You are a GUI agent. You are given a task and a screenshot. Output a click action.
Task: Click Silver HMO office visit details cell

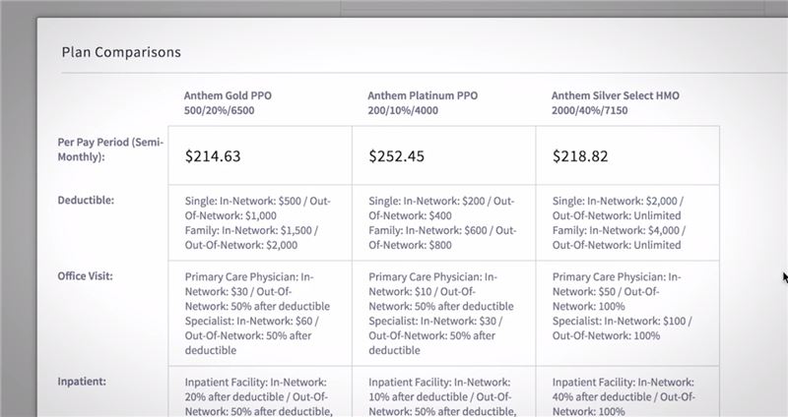(627, 313)
